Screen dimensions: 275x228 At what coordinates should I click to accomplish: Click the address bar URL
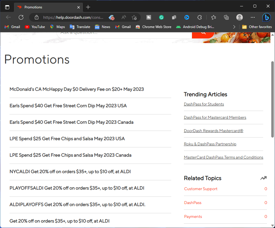coord(73,17)
